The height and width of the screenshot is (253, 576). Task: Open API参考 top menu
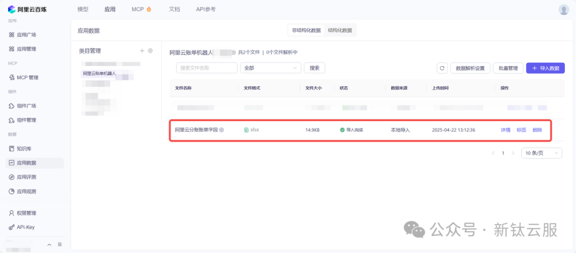(x=206, y=10)
